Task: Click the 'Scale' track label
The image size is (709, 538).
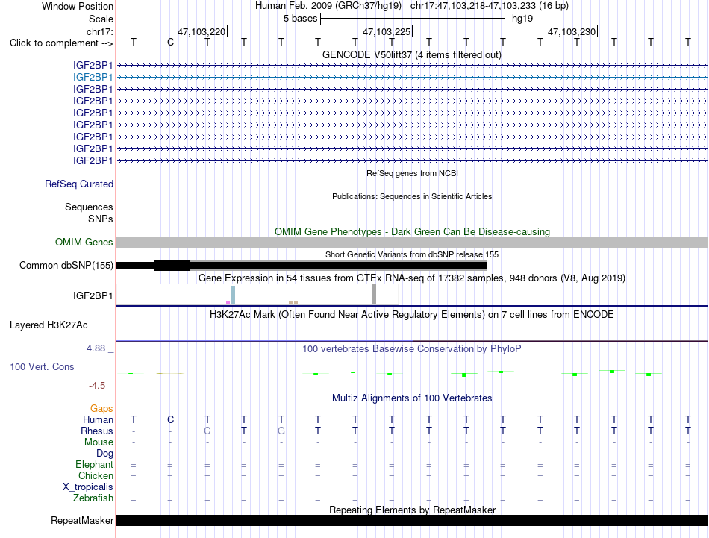Action: click(x=101, y=19)
